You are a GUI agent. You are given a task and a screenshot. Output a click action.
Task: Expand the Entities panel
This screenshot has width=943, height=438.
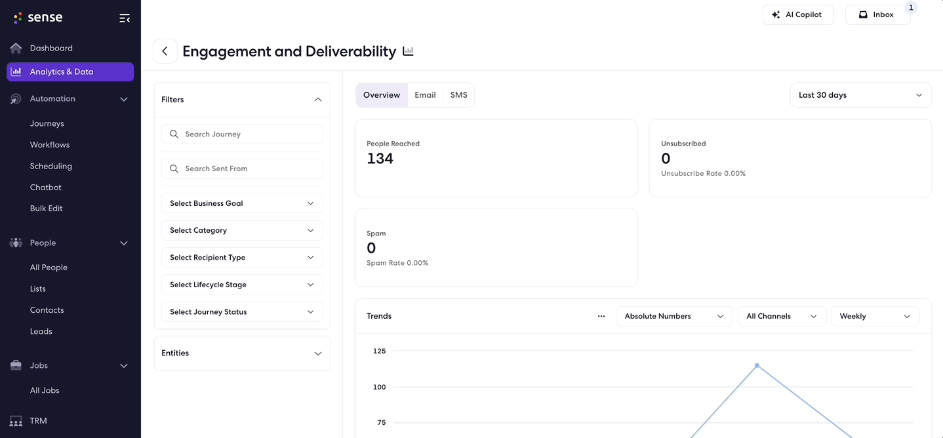tap(318, 353)
